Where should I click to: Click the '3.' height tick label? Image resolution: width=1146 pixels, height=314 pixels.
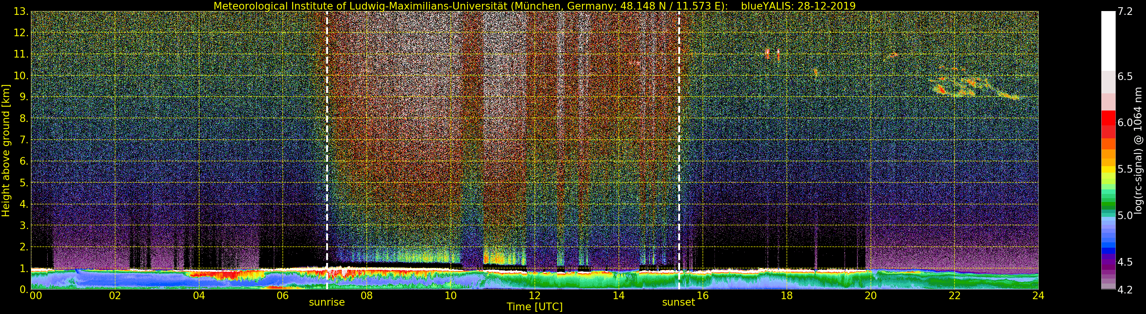[24, 226]
